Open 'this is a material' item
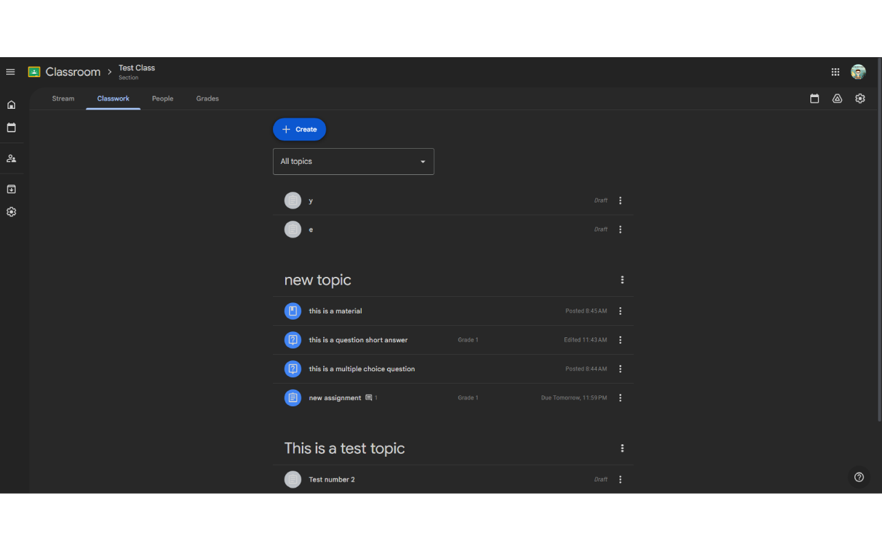The height and width of the screenshot is (551, 882). (336, 311)
